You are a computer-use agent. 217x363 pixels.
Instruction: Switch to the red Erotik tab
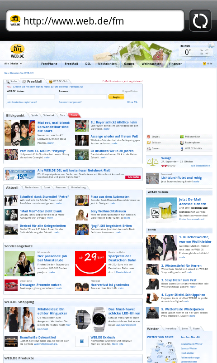click(x=74, y=115)
